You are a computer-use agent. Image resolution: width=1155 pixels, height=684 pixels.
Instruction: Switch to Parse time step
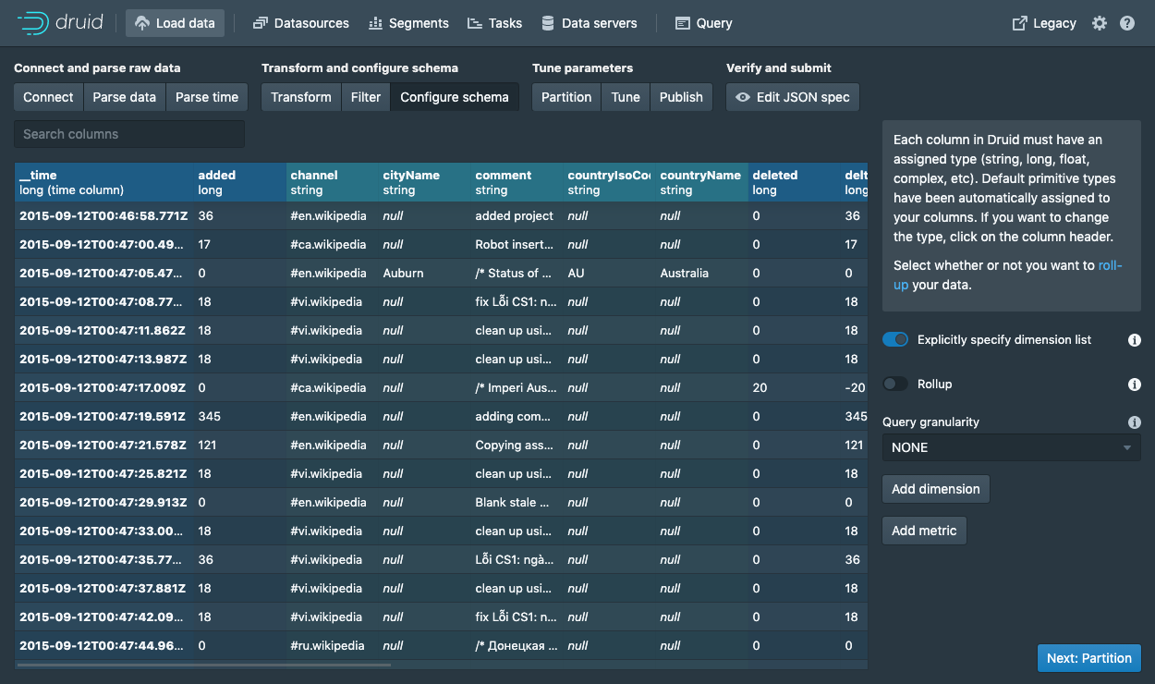pos(207,97)
